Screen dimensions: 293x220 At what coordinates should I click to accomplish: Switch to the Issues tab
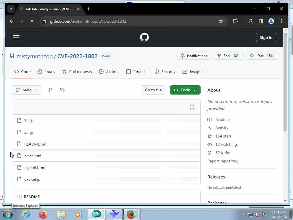pos(46,72)
